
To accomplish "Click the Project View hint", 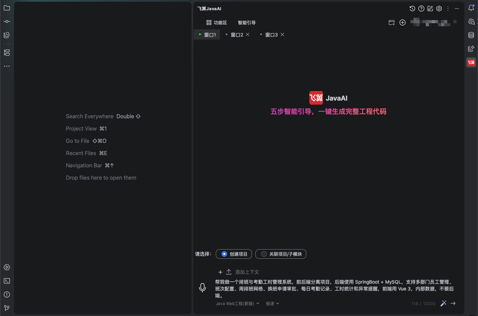I will tap(86, 129).
